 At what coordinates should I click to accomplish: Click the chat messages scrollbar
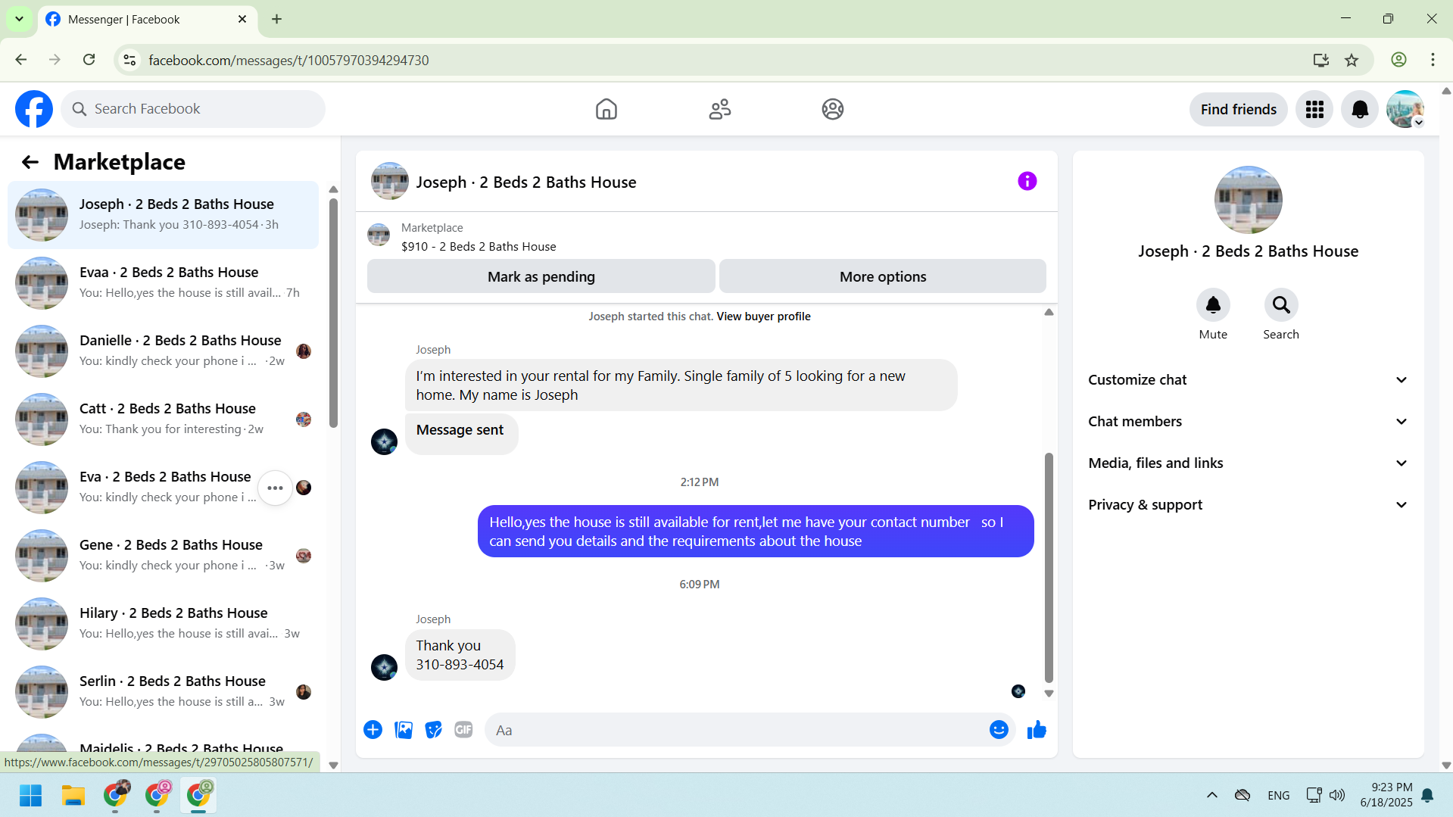click(x=1049, y=568)
